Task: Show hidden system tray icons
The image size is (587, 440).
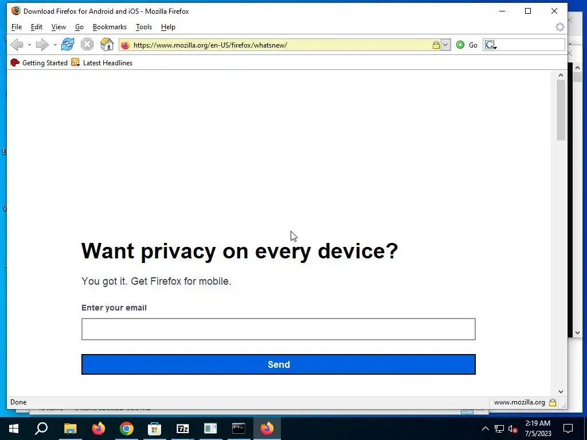Action: (x=485, y=429)
